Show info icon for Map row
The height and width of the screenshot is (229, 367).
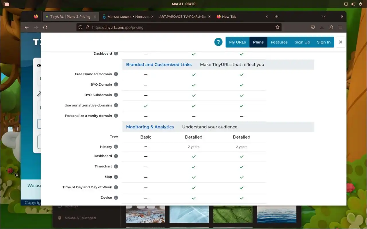(x=116, y=177)
